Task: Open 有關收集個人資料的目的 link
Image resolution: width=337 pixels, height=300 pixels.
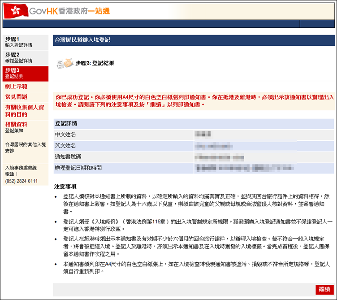Action: coord(25,111)
